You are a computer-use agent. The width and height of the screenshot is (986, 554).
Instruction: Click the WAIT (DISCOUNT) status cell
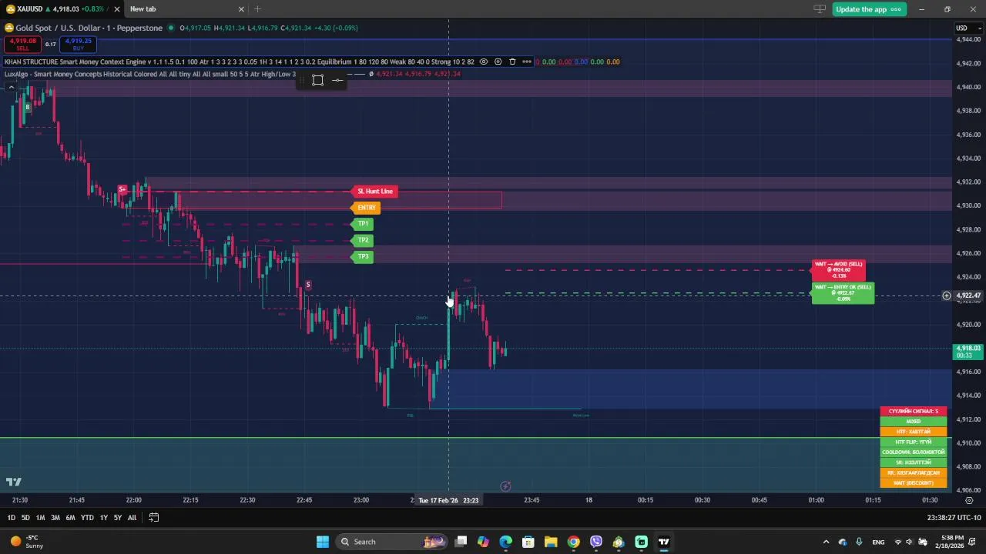point(914,483)
